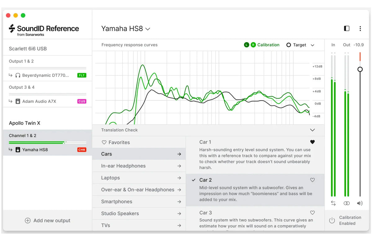Image resolution: width=372 pixels, height=248 pixels.
Task: Click the FLT badge on Beyerdynamic row
Action: point(82,75)
